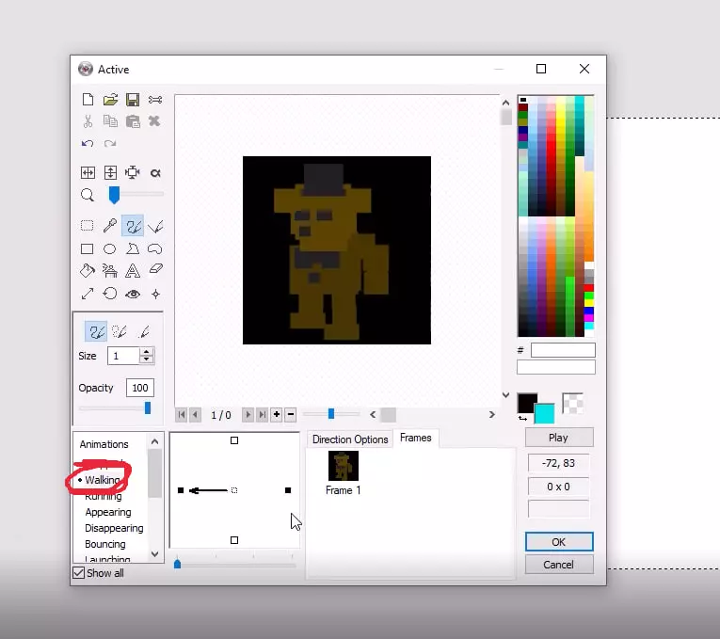Select the Line tool

(155, 226)
